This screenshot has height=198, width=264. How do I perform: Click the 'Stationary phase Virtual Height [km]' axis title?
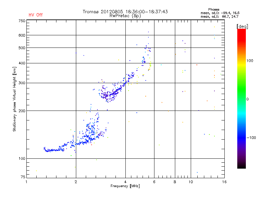click(x=15, y=99)
